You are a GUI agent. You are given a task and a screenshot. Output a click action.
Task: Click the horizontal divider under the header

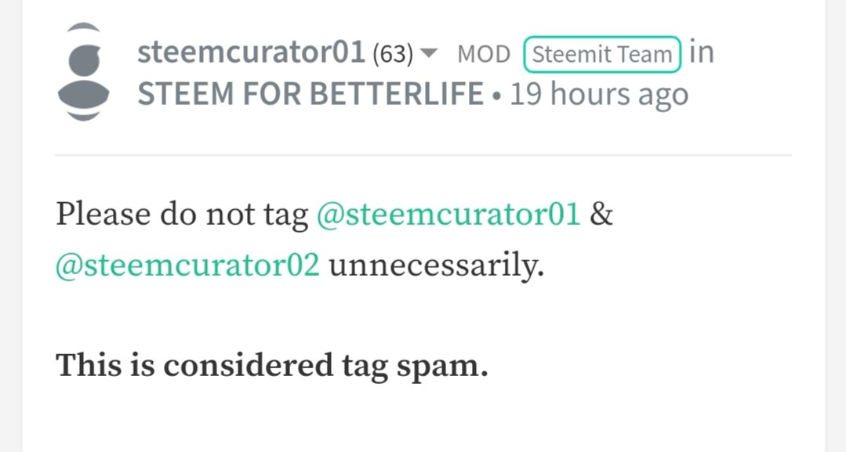[423, 155]
